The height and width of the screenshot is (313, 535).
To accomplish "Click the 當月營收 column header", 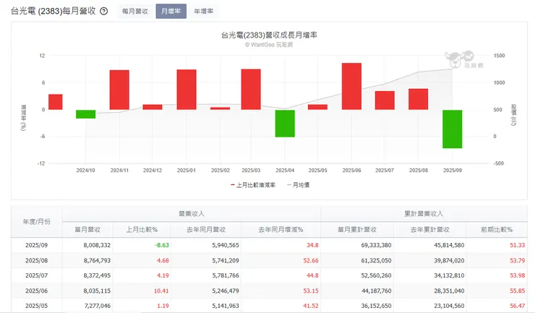I will point(87,230).
